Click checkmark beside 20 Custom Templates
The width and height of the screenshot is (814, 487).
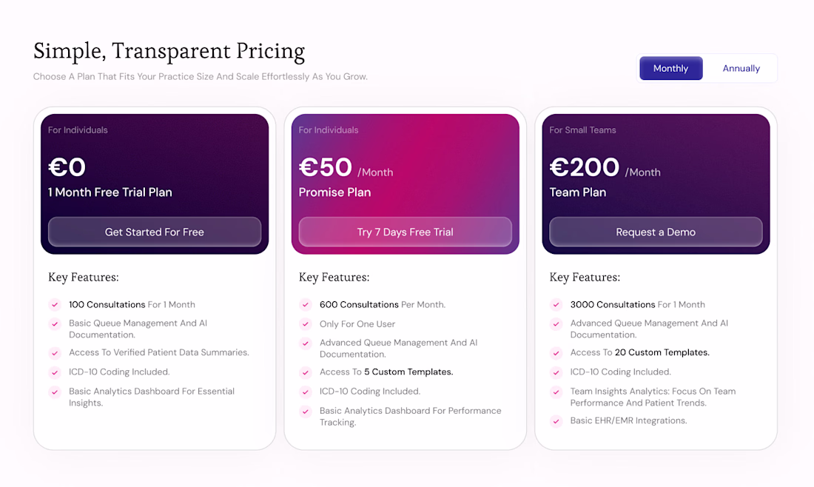[556, 353]
